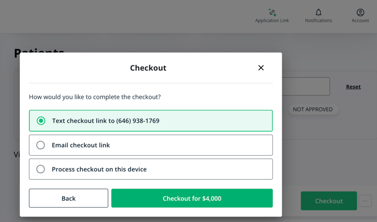Close the Checkout dialog with the X
The width and height of the screenshot is (377, 222).
coord(261,68)
